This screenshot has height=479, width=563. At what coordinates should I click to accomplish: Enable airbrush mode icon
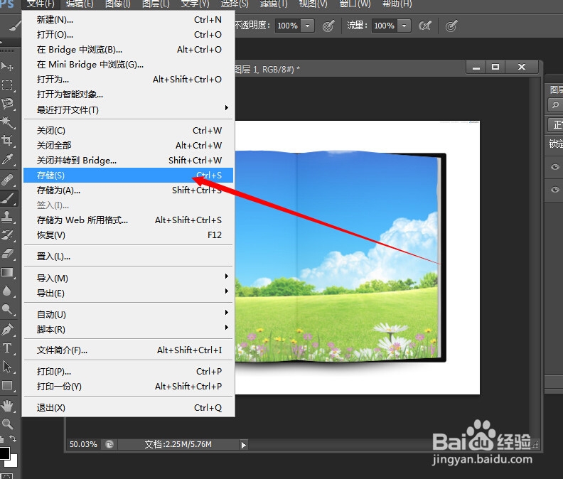[425, 26]
